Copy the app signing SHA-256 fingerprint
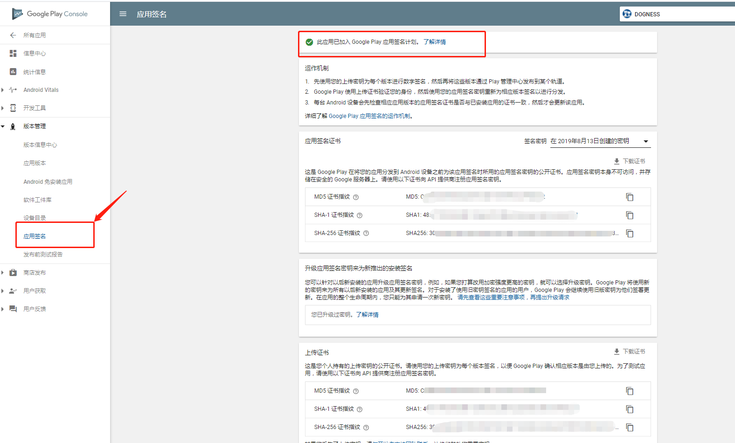 click(630, 234)
